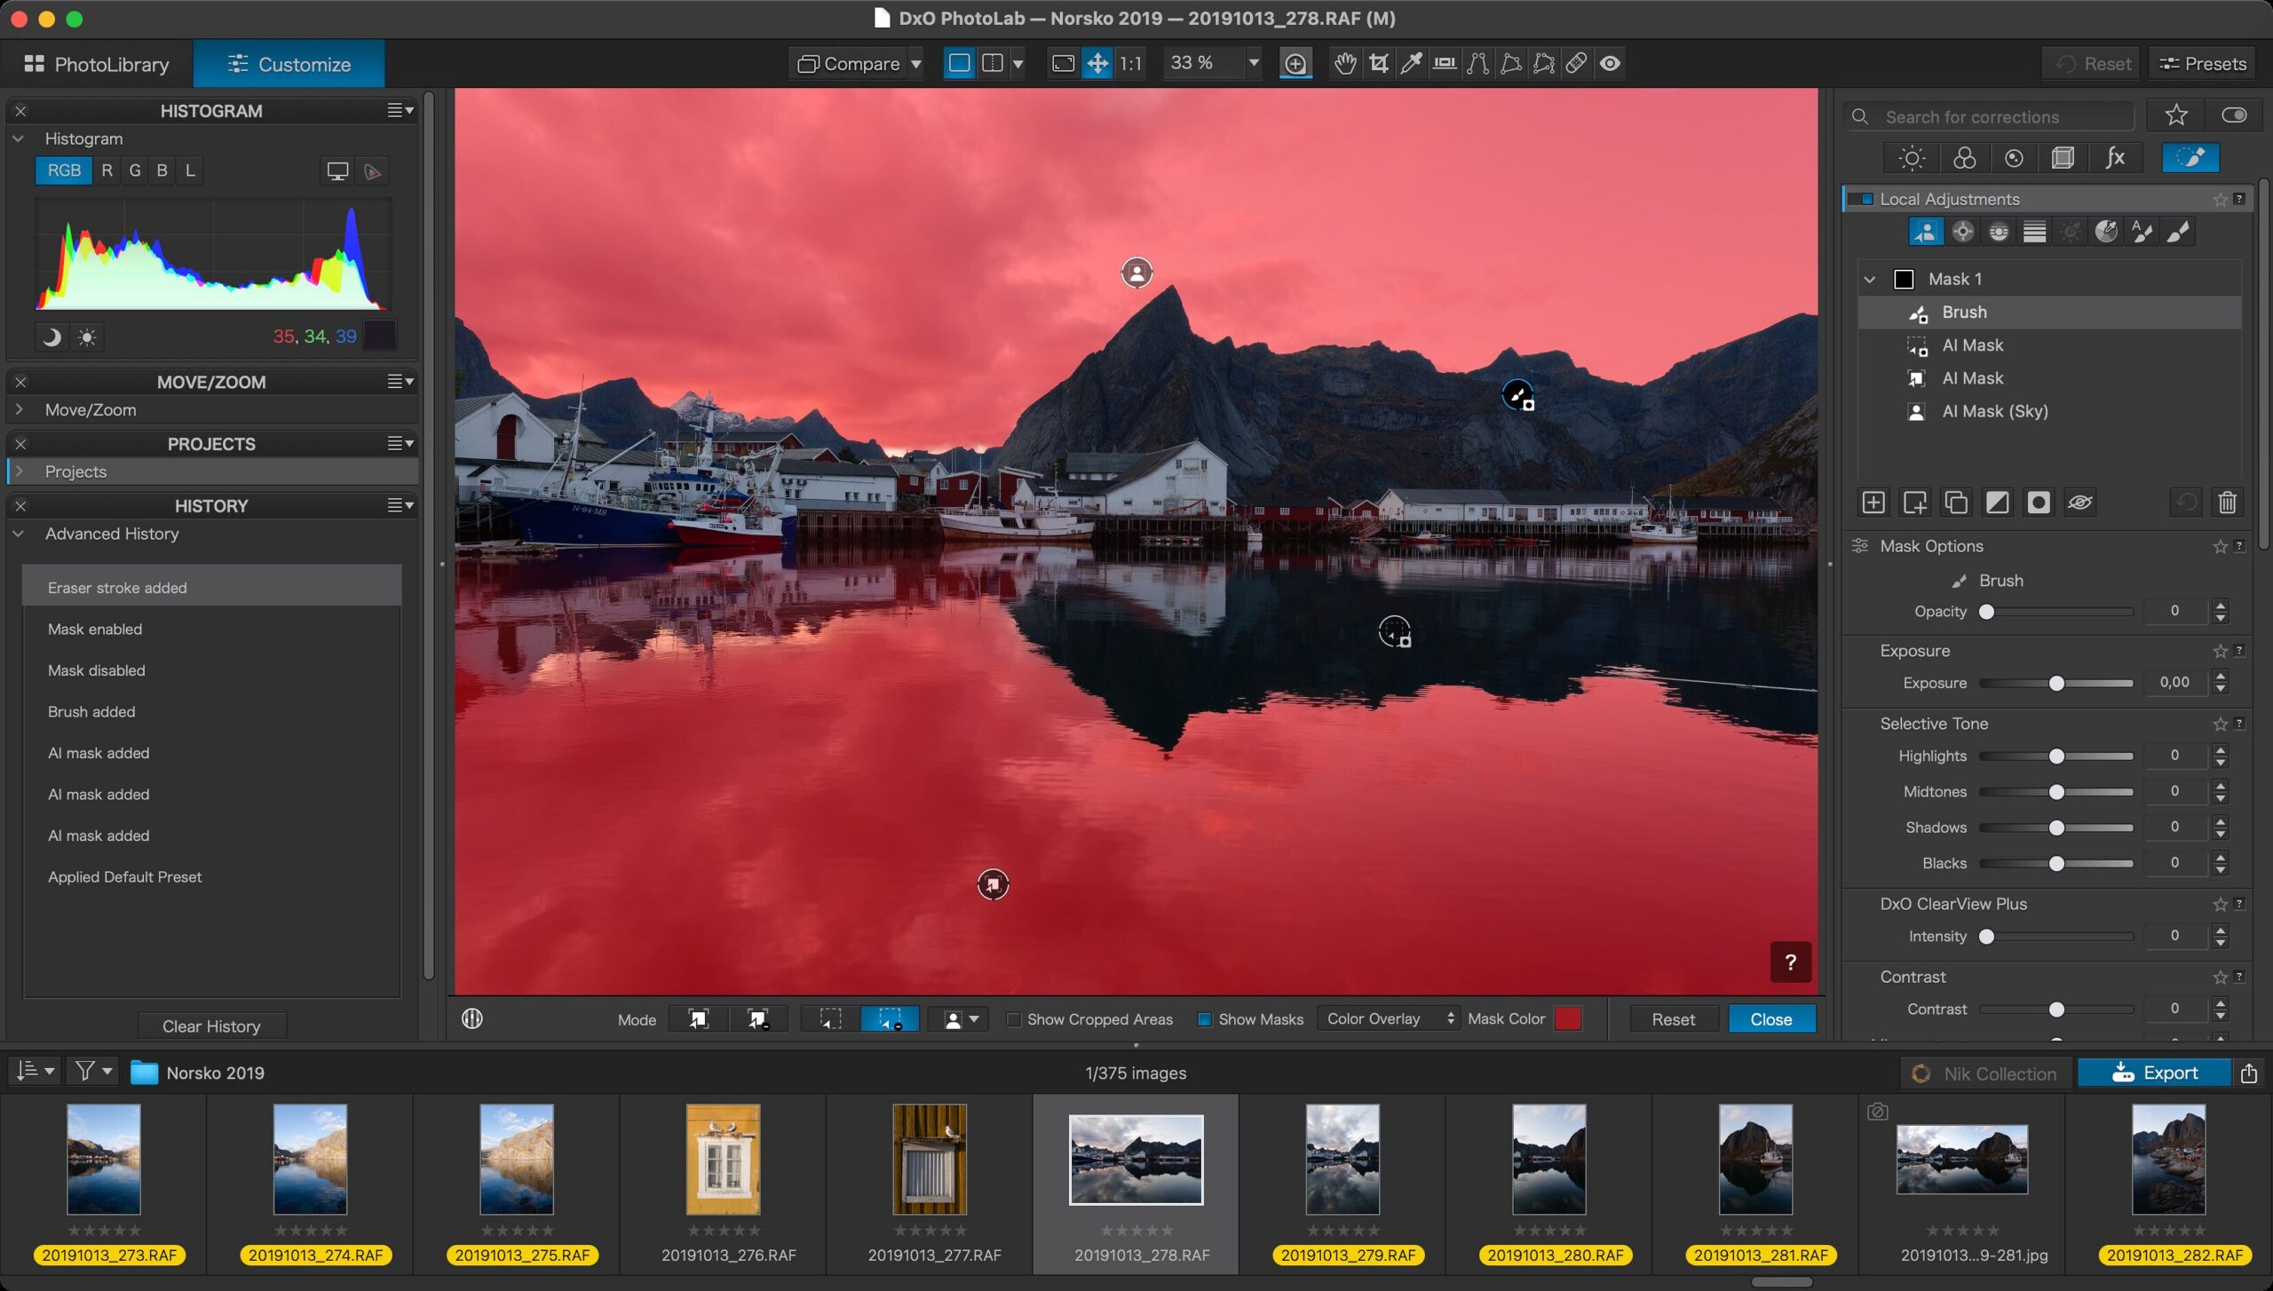
Task: Open the Geometry corrections palette tab
Action: [2063, 158]
